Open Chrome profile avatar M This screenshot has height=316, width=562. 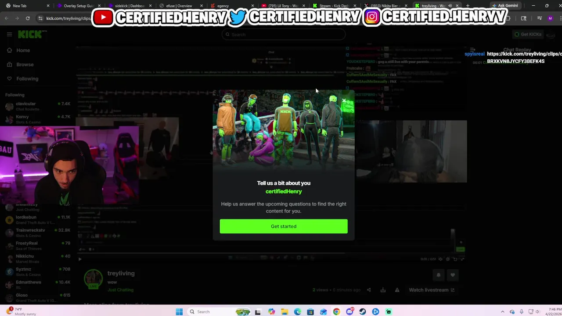click(x=550, y=18)
